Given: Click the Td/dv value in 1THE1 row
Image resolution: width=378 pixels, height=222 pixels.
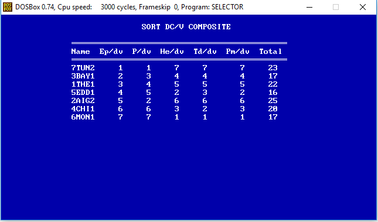Looking at the screenshot, I should tap(205, 84).
